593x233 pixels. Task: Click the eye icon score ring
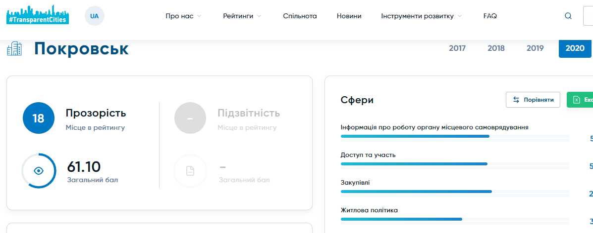[39, 171]
